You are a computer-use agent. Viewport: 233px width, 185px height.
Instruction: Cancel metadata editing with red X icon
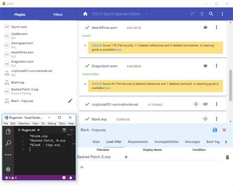point(224,130)
